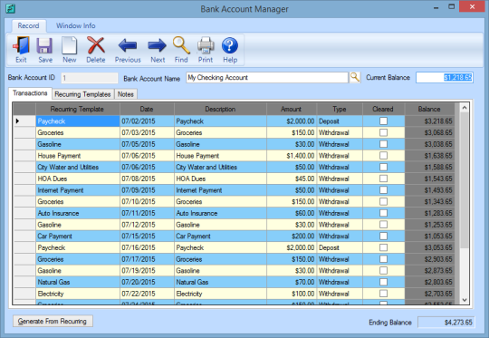Click the application icon in title bar
Viewport: 489px width, 338px height.
coord(10,8)
